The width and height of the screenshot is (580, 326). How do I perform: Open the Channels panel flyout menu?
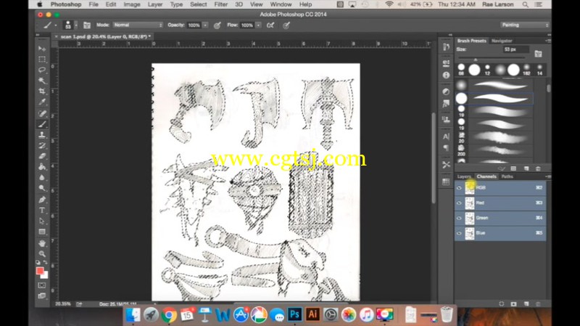point(547,176)
